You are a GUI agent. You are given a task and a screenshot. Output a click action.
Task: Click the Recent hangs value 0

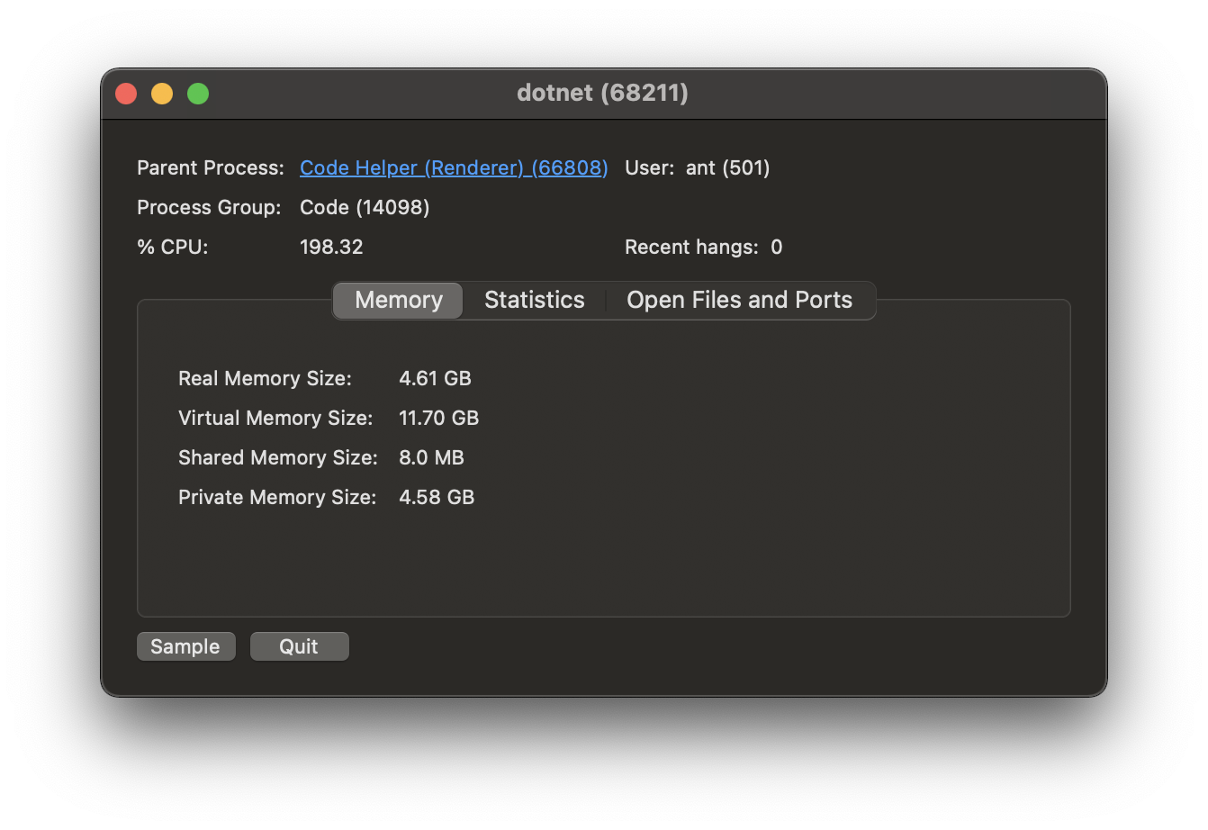777,247
